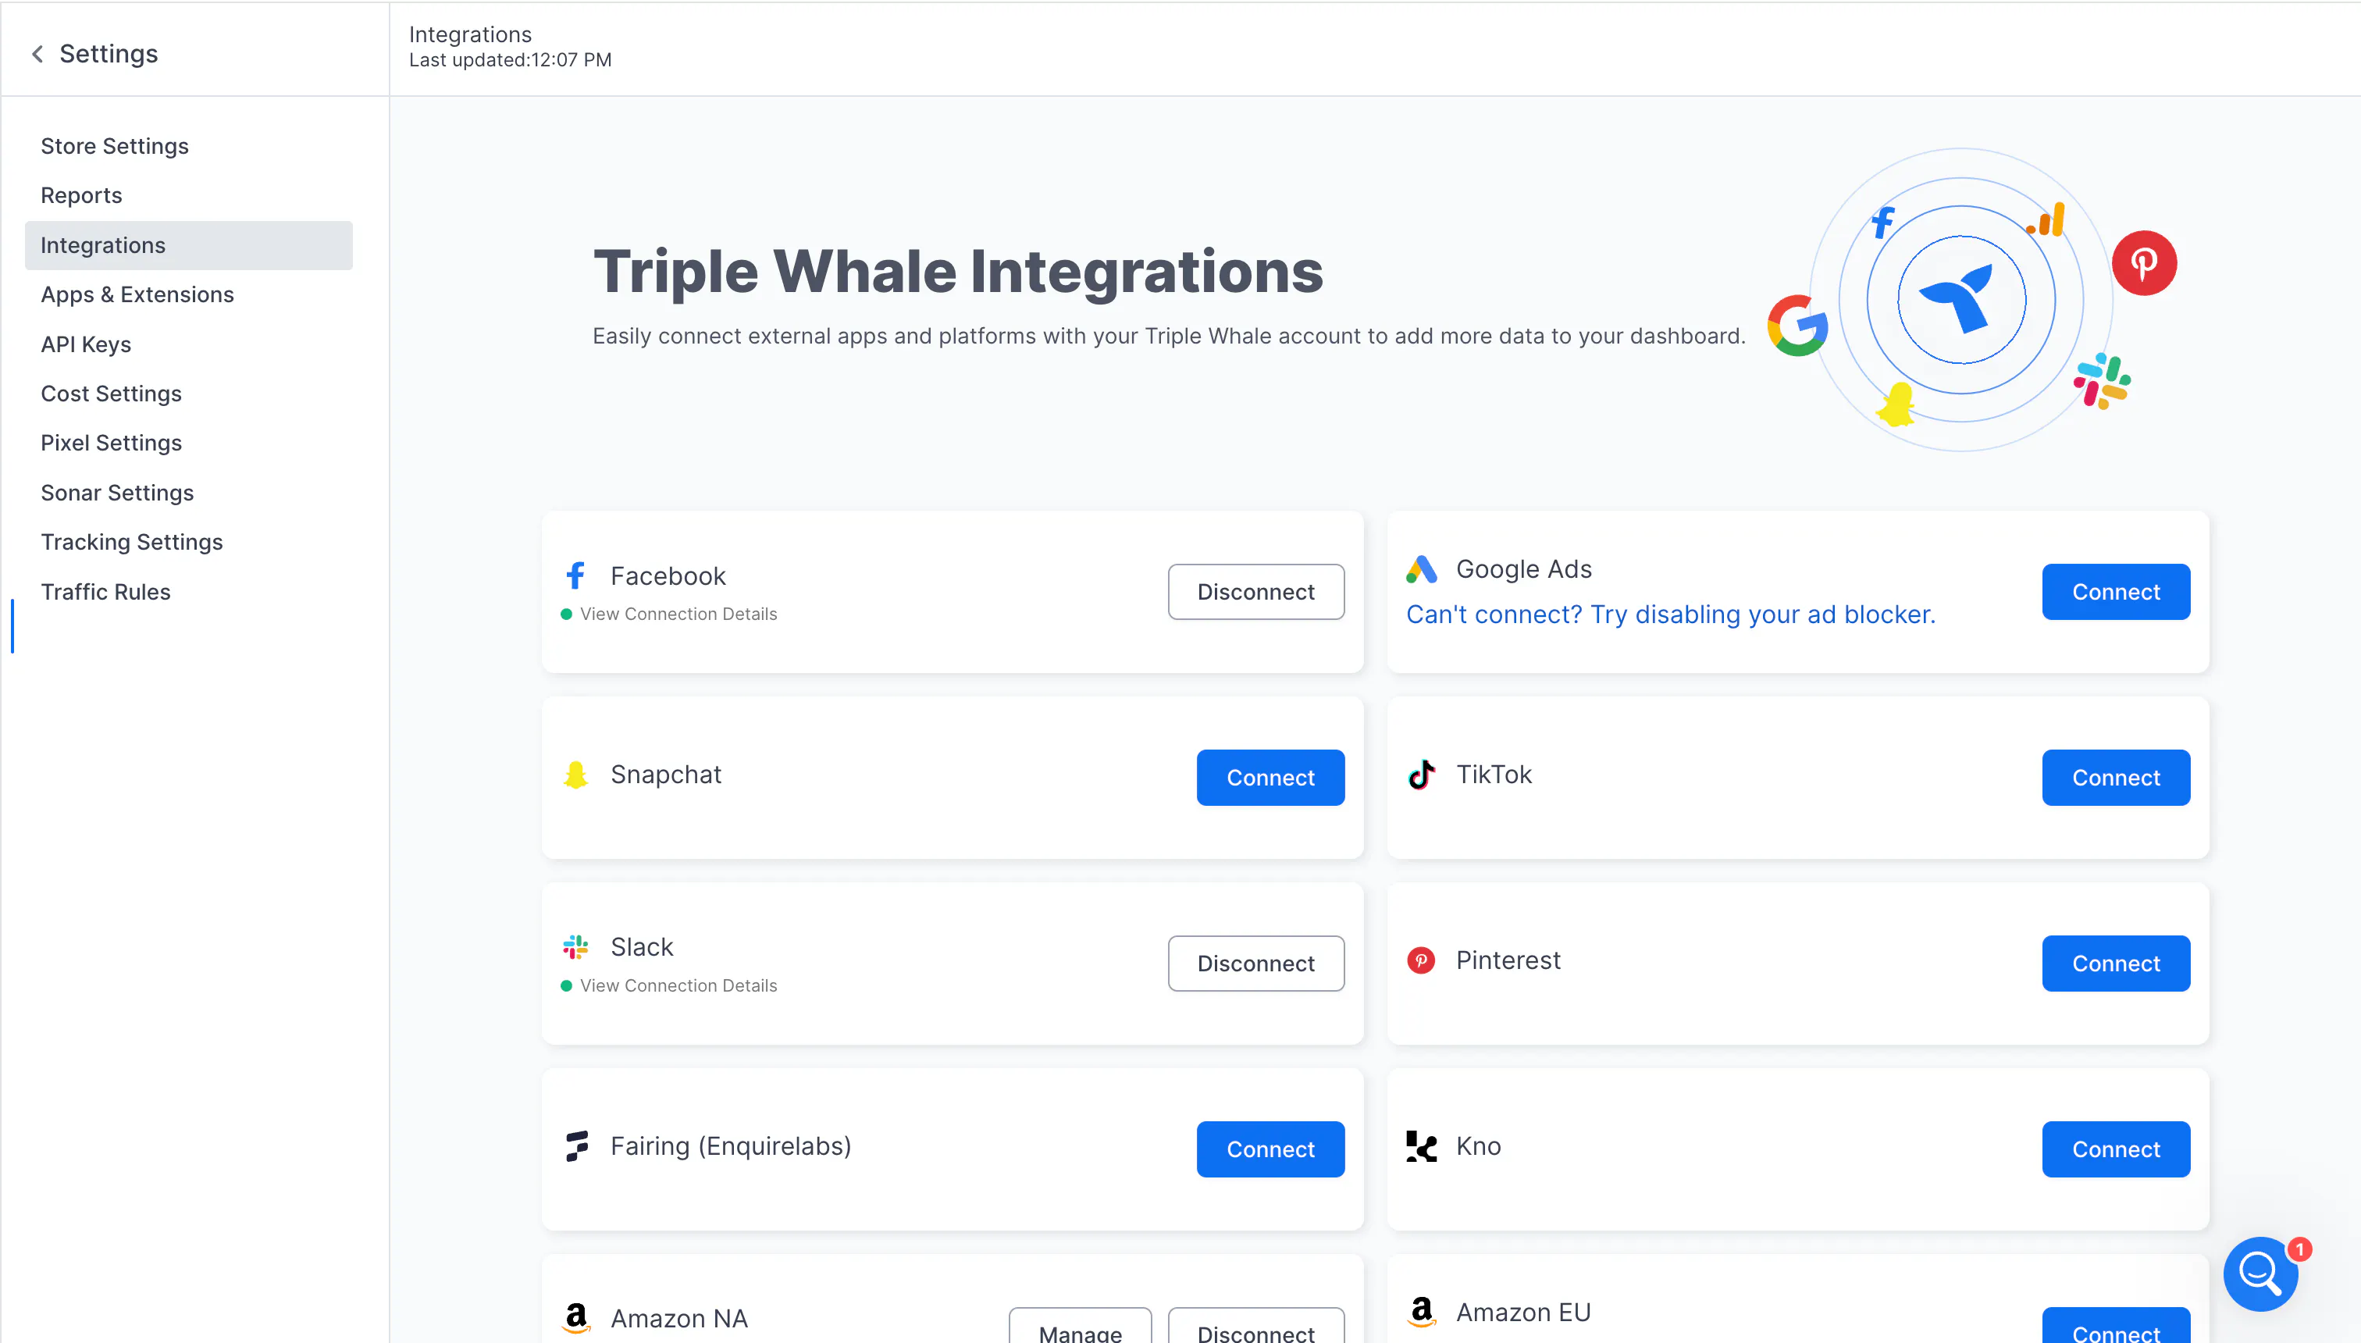Open Store Settings in sidebar
Image resolution: width=2361 pixels, height=1343 pixels.
114,146
